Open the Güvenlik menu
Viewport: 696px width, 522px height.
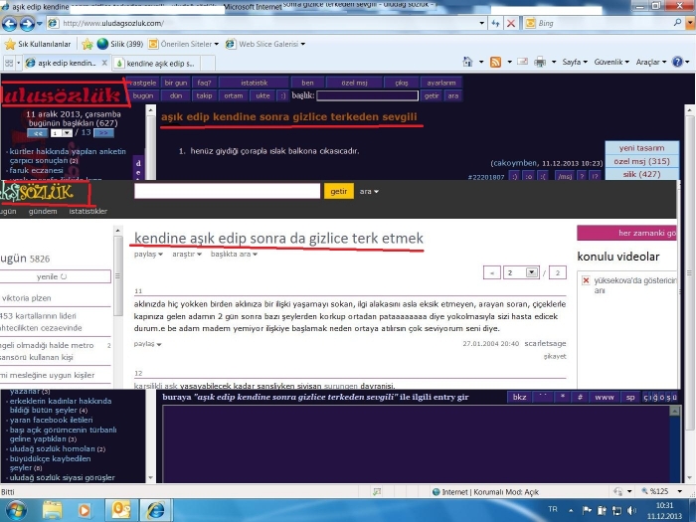611,62
